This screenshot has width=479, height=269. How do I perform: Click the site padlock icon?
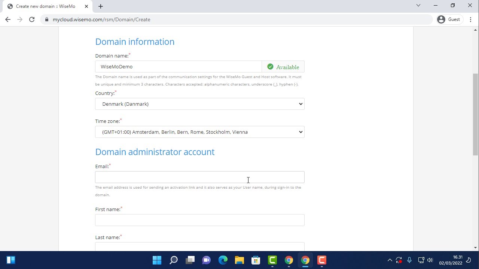47,19
